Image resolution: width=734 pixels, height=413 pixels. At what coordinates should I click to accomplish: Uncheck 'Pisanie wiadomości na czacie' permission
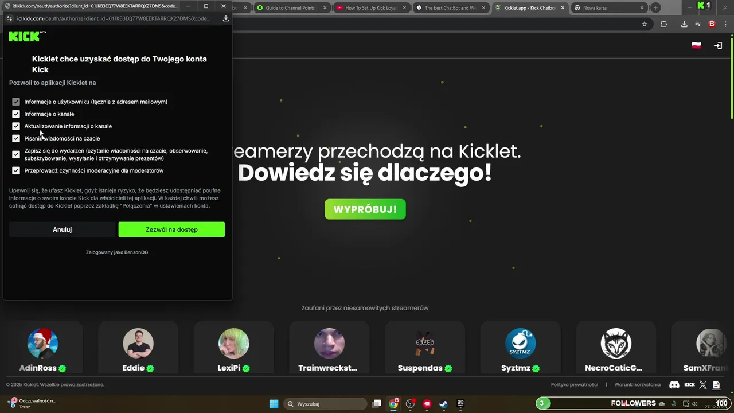(x=16, y=138)
